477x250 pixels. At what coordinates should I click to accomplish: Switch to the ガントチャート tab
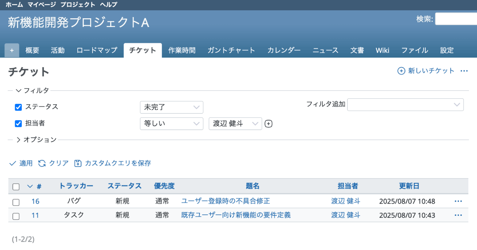(231, 50)
